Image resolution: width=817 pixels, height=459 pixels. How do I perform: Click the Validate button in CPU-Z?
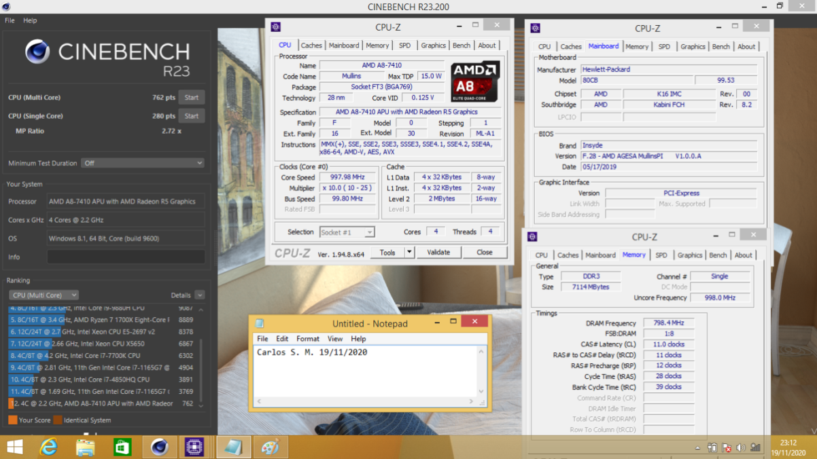coord(438,253)
